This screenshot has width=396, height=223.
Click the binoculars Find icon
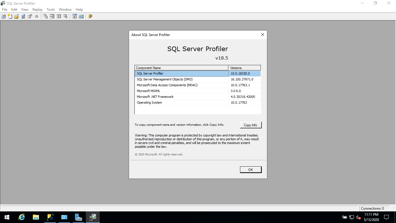[37, 16]
